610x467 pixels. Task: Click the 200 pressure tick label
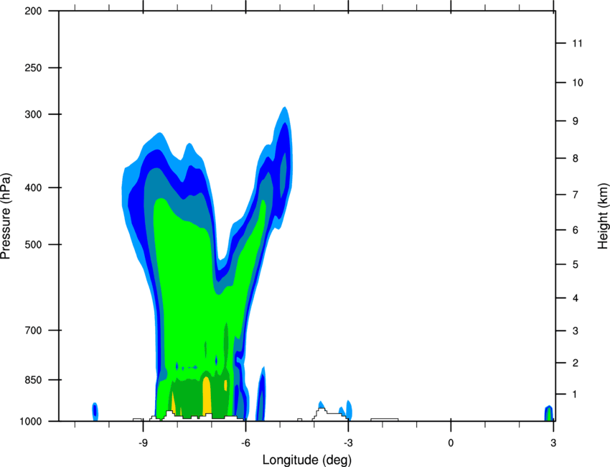(33, 11)
